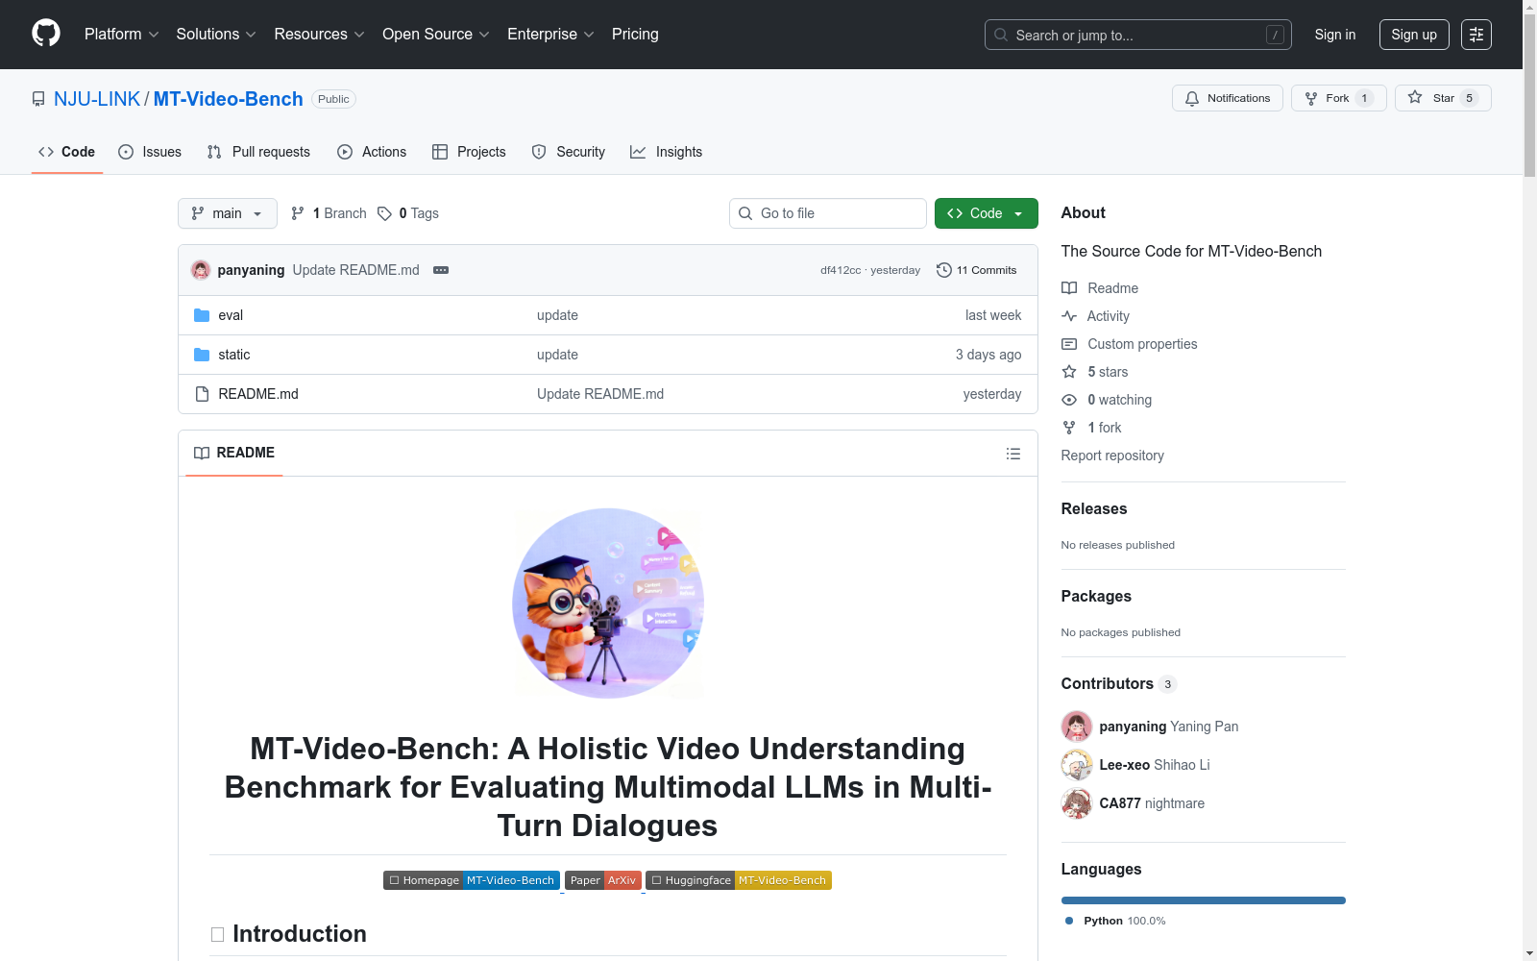Expand the Solutions menu
The width and height of the screenshot is (1537, 961).
[216, 35]
